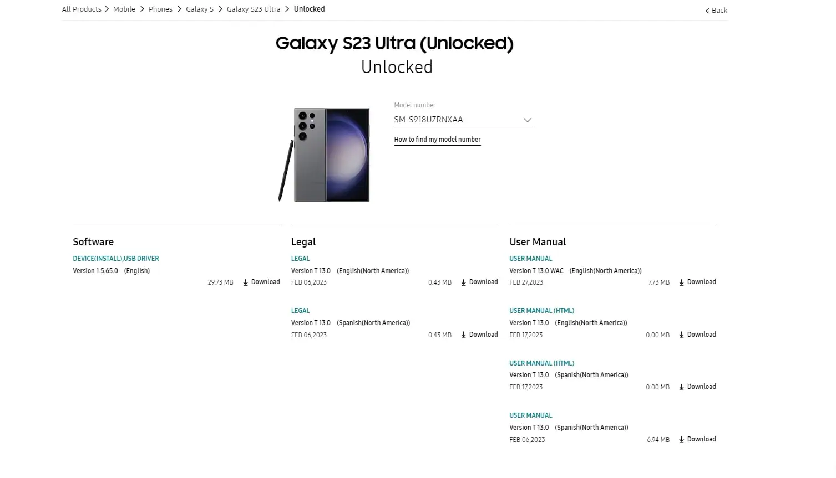The image size is (836, 478).
Task: Click the DEVICE(INSTALL),USB DRIVER link
Action: click(116, 259)
